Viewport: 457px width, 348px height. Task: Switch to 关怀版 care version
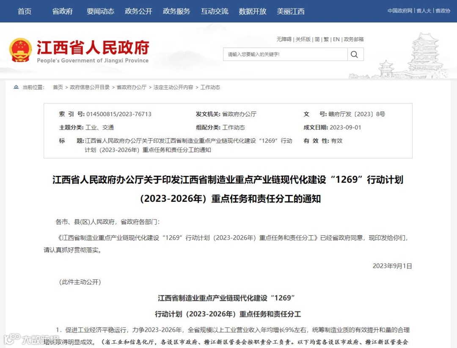tap(303, 39)
